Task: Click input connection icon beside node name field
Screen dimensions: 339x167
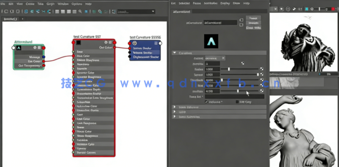Action: [241, 20]
